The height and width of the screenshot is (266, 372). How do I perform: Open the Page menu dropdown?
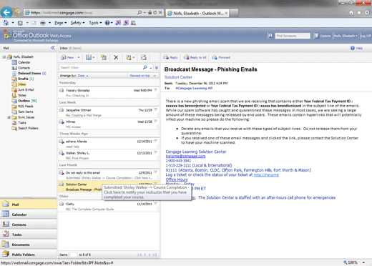click(x=60, y=23)
